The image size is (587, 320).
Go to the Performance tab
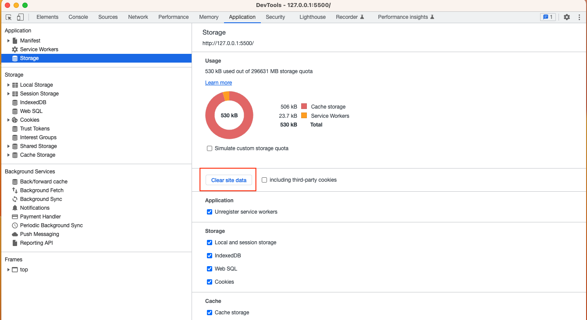click(x=174, y=17)
